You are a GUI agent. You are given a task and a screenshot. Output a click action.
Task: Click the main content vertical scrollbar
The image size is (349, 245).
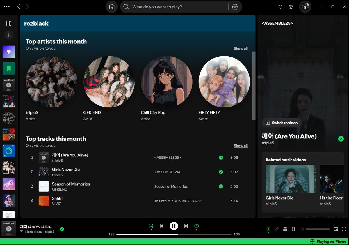point(254,86)
